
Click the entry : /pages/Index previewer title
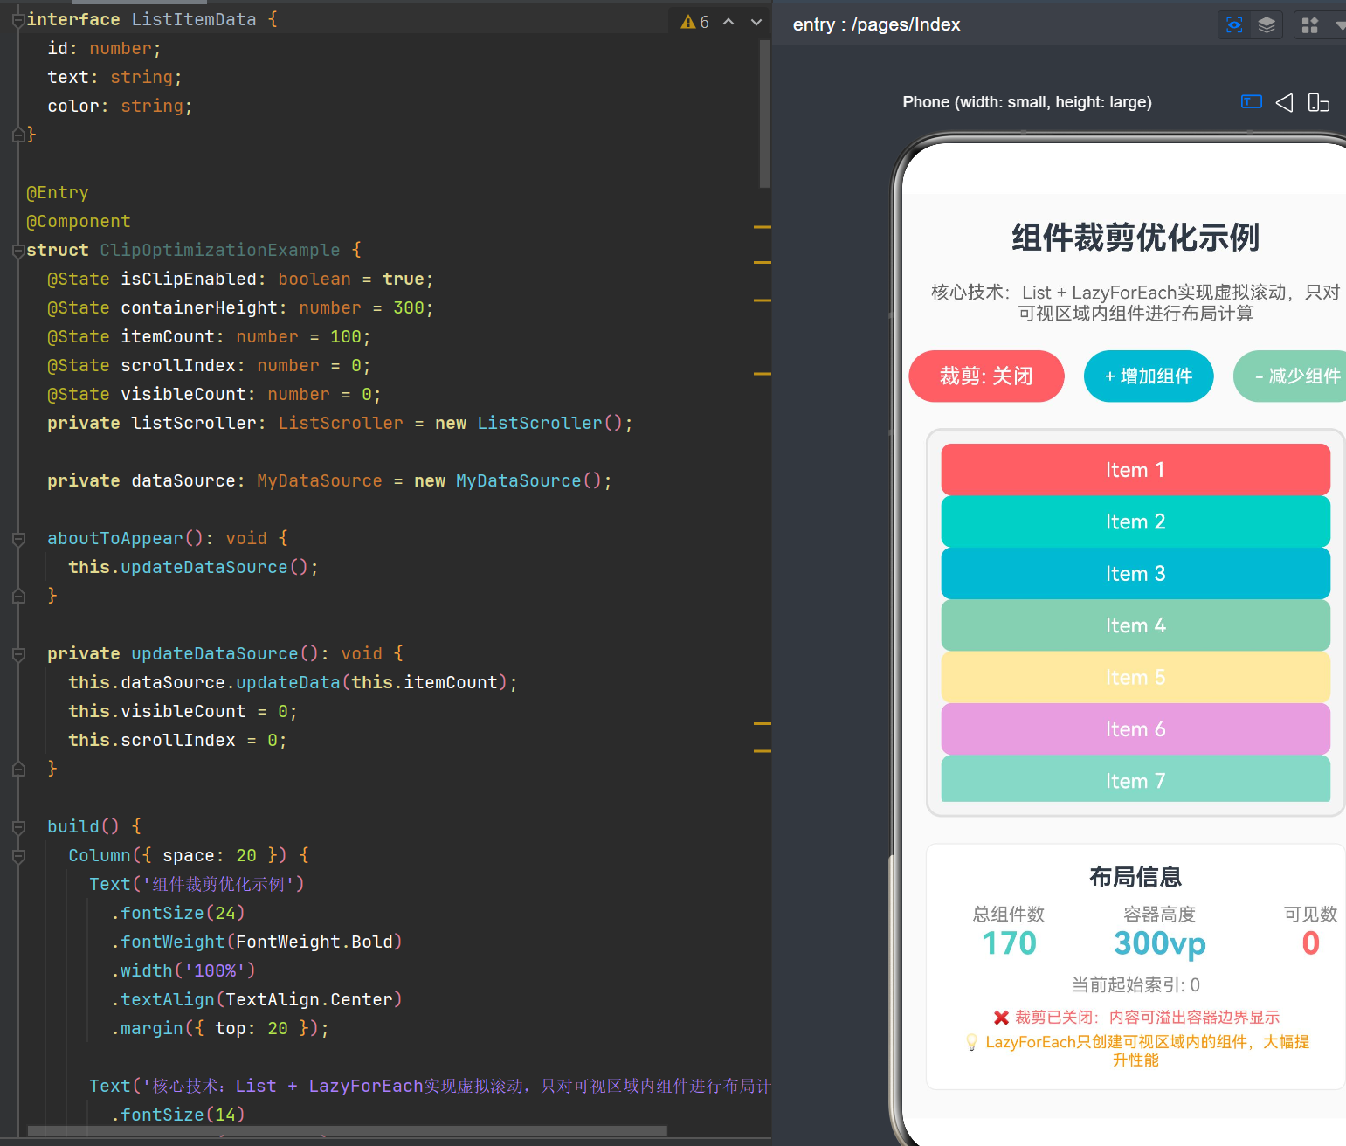(x=876, y=24)
